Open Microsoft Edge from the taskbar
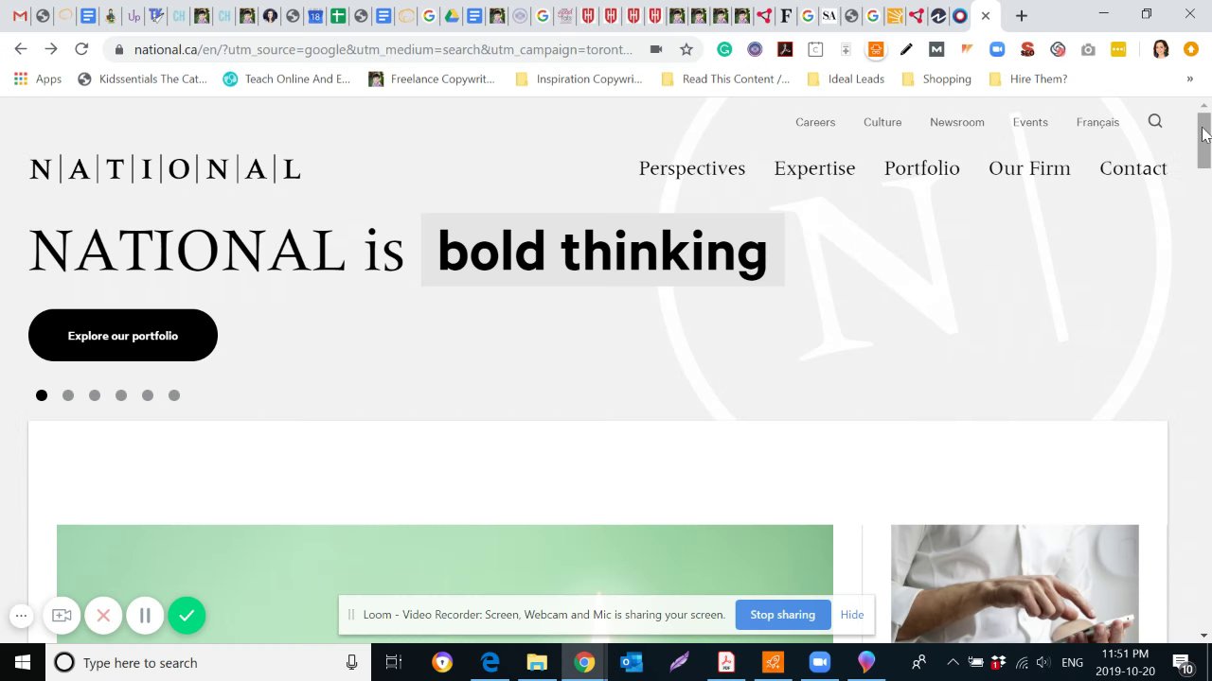 point(490,662)
